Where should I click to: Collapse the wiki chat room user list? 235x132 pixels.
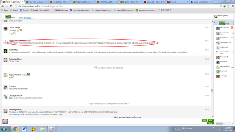point(215,23)
